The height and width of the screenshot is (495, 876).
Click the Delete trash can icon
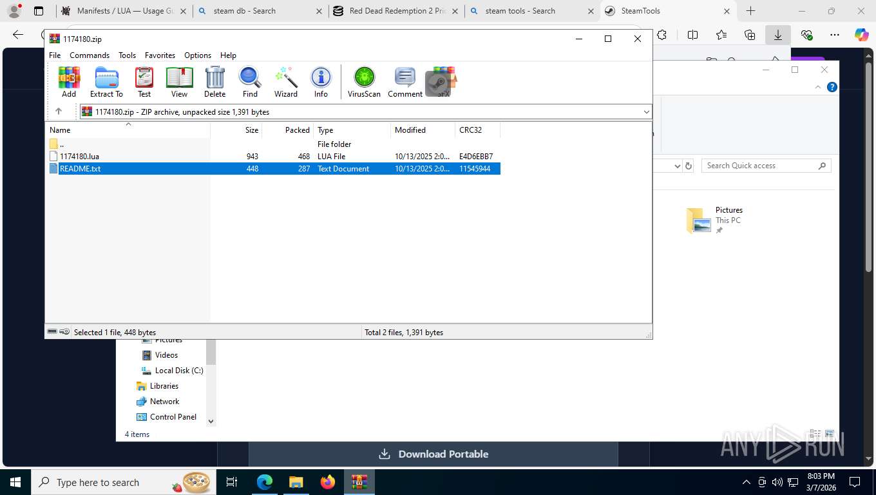(x=214, y=82)
